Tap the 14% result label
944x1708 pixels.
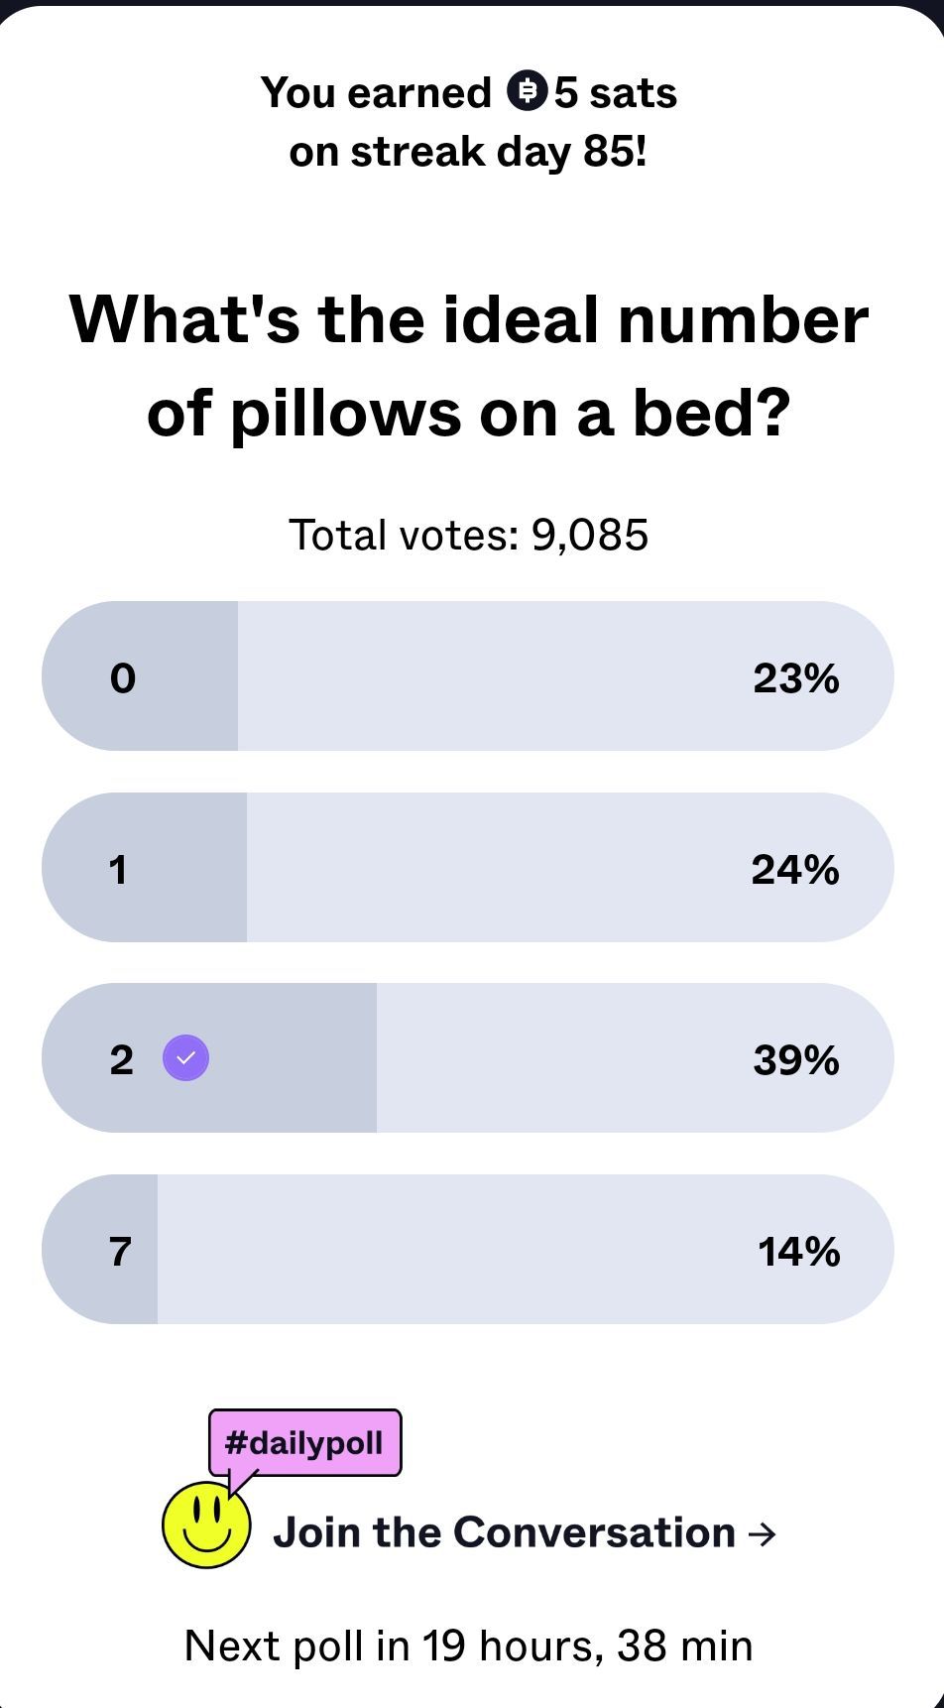click(x=798, y=1252)
